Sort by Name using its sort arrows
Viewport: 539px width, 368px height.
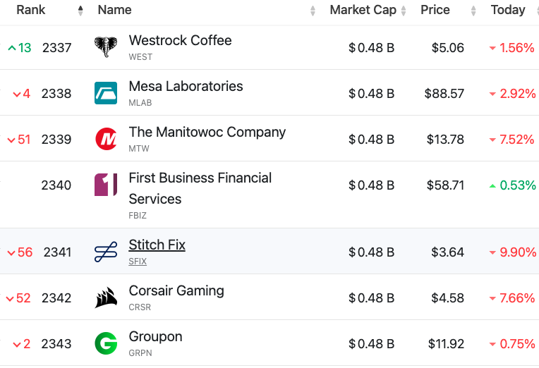(x=313, y=11)
